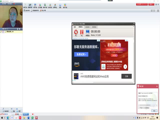Open the Windows Start menu
The height and width of the screenshot is (120, 160).
pos(2,118)
